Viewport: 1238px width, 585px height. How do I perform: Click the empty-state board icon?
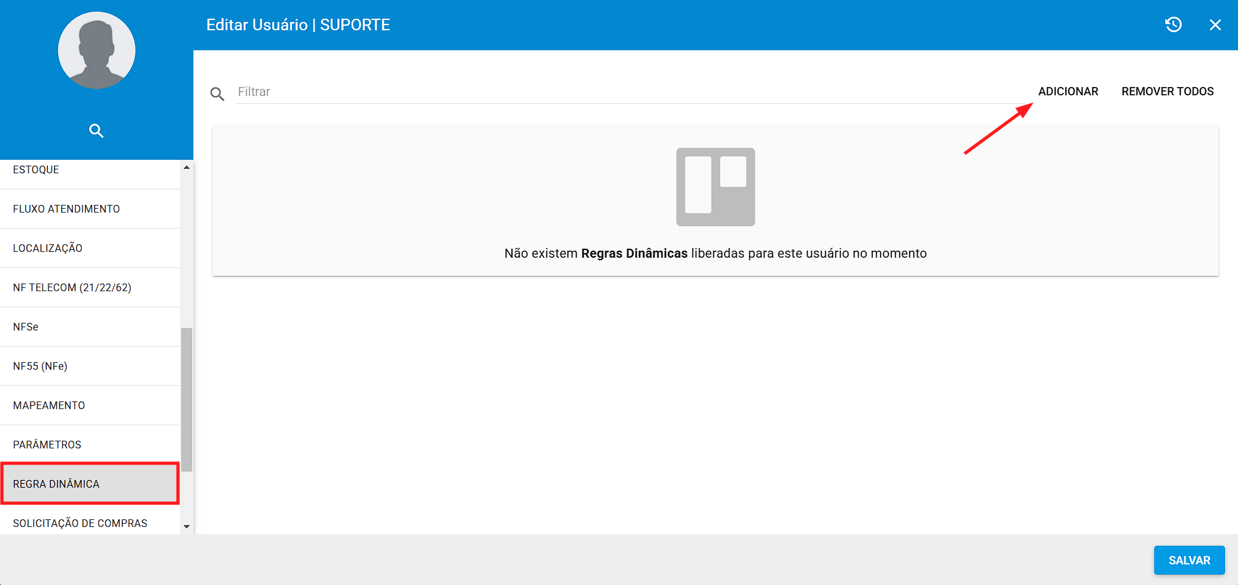715,187
